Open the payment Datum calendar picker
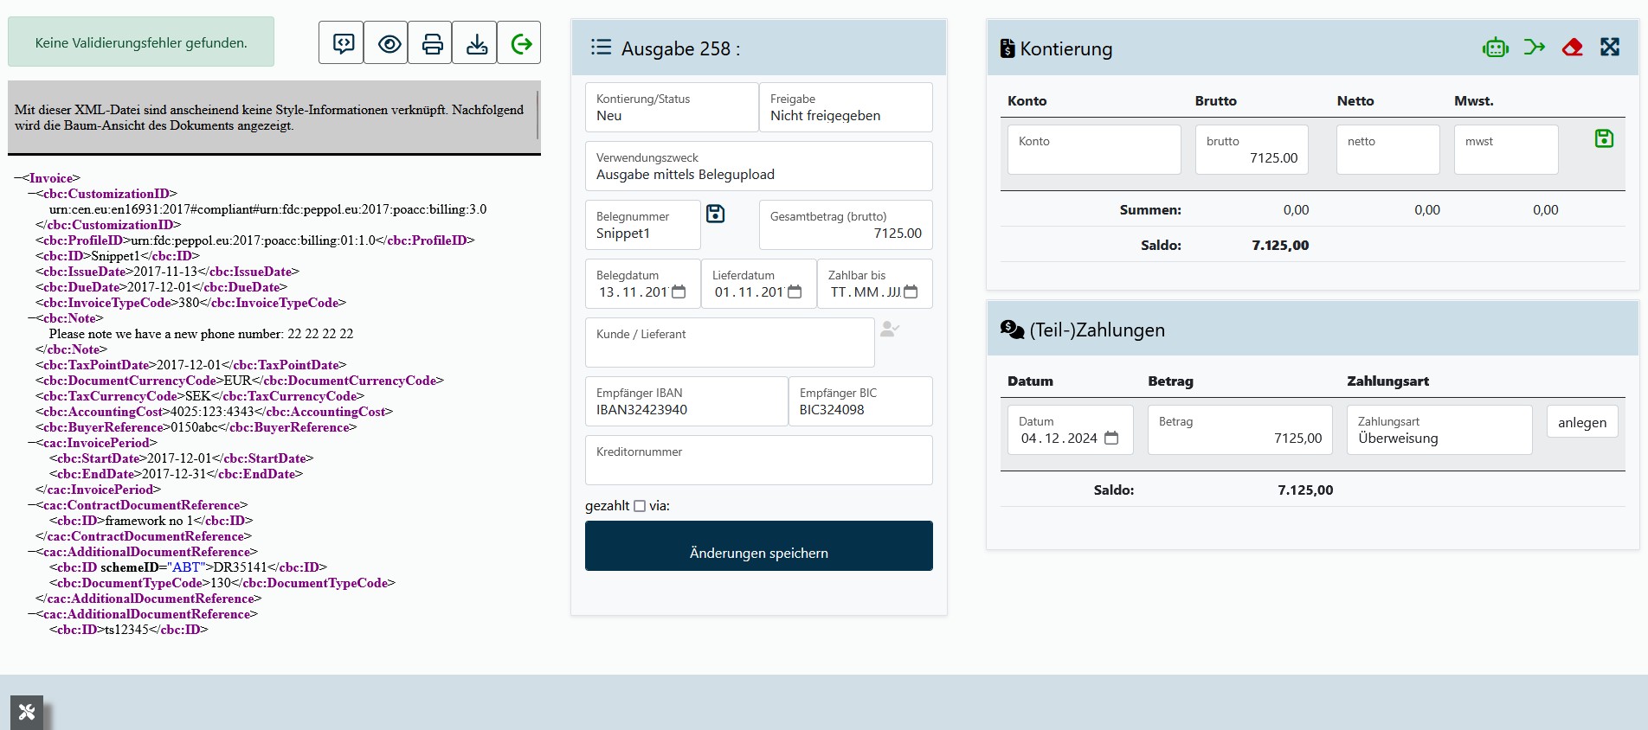Screen dimensions: 1648x730 [1111, 439]
